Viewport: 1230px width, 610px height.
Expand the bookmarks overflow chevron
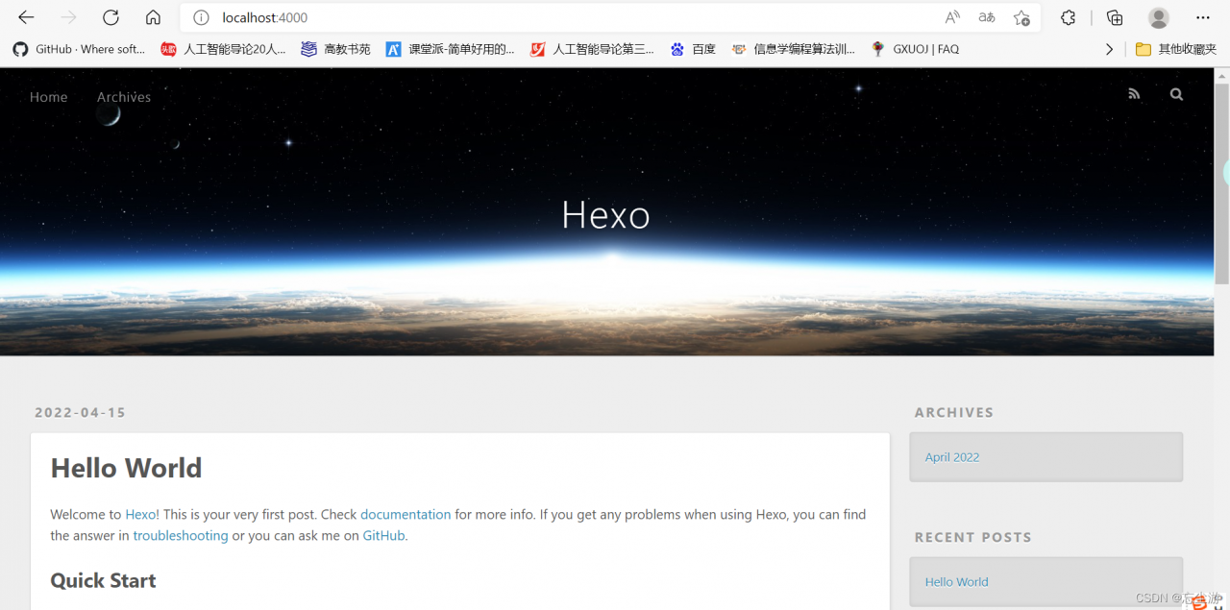[1109, 49]
